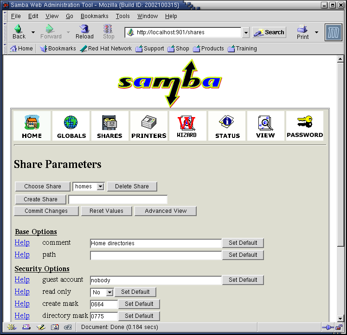Open Navigator from status bar icon

point(12,327)
